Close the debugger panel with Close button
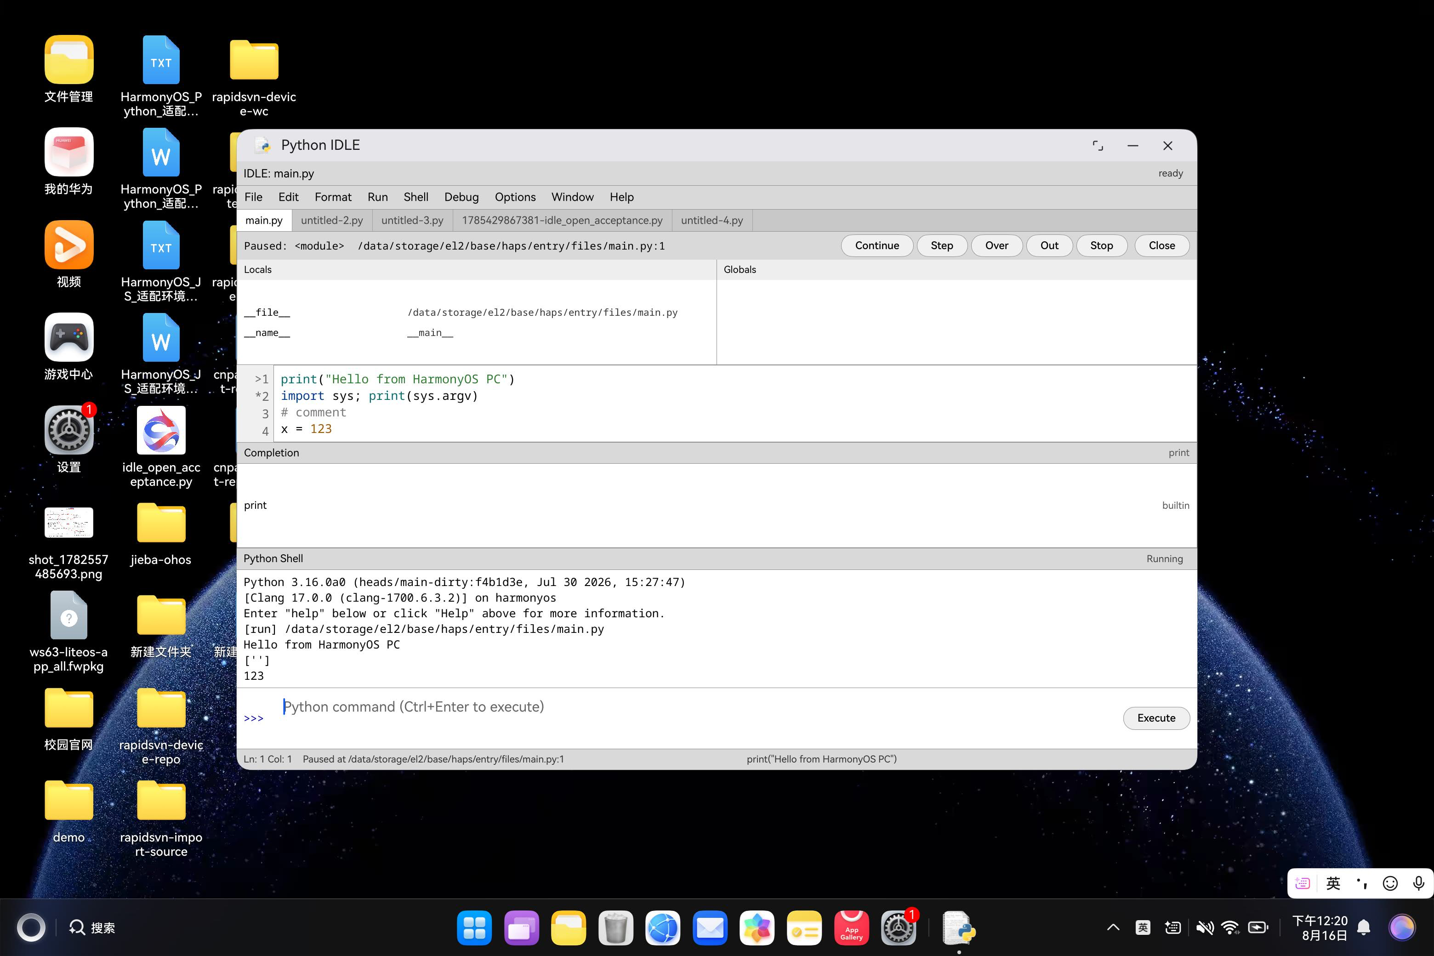 [1162, 246]
